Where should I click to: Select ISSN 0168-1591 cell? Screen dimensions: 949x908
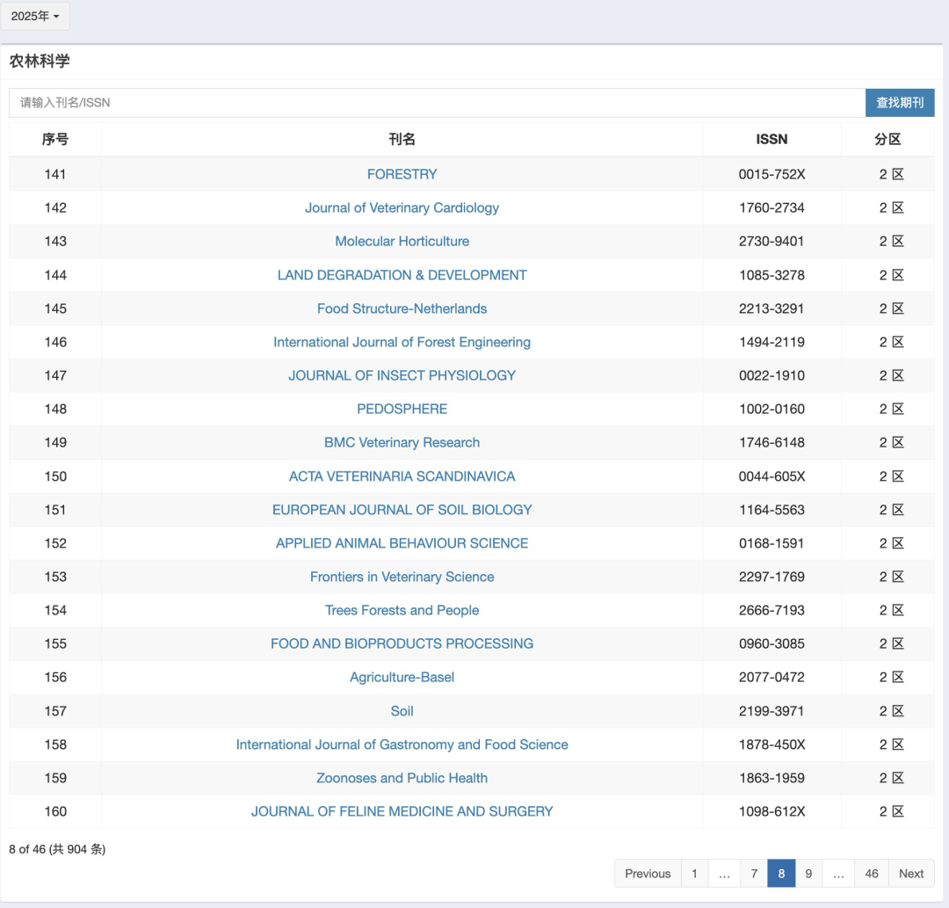pos(772,543)
